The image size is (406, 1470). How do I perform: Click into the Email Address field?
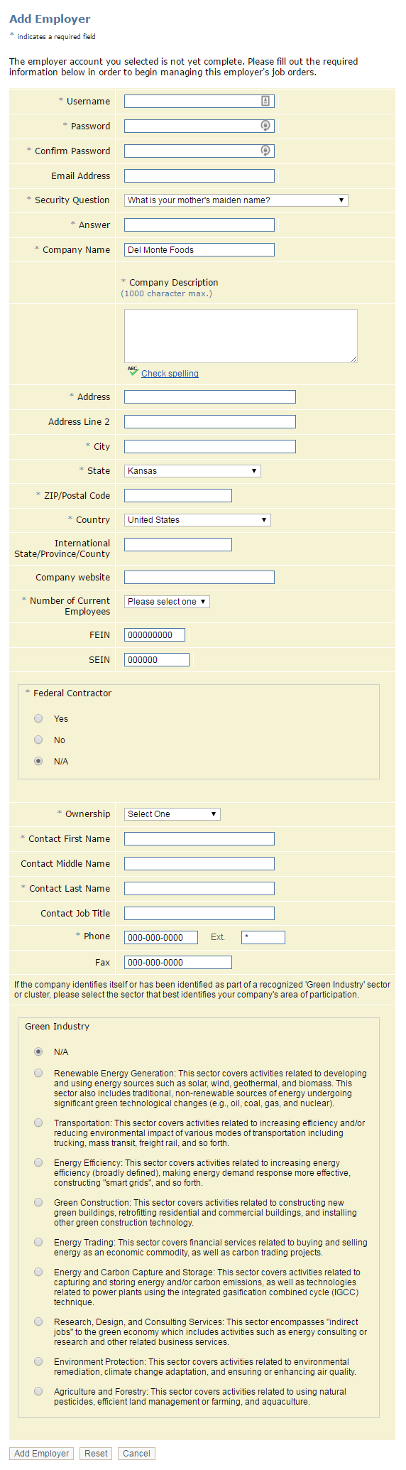199,175
